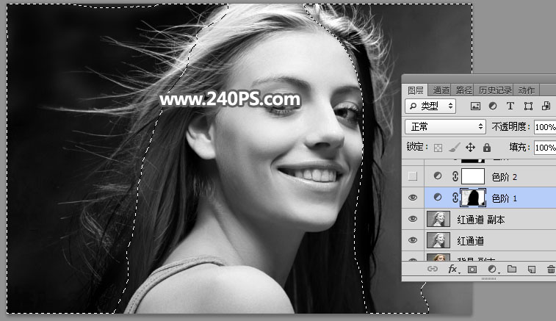
Task: Select 红通道 副本 layer thumbnail
Action: (438, 219)
